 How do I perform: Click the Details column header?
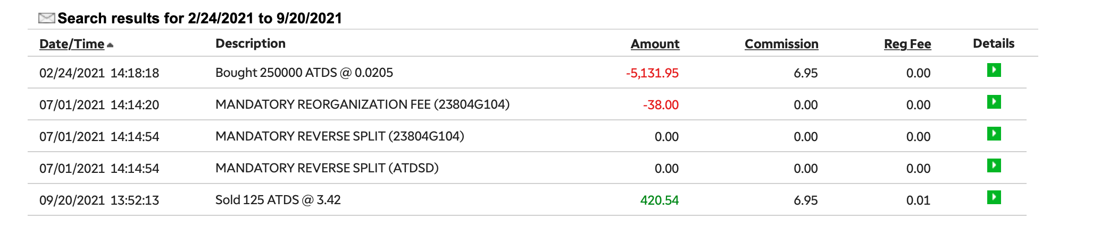tap(993, 43)
